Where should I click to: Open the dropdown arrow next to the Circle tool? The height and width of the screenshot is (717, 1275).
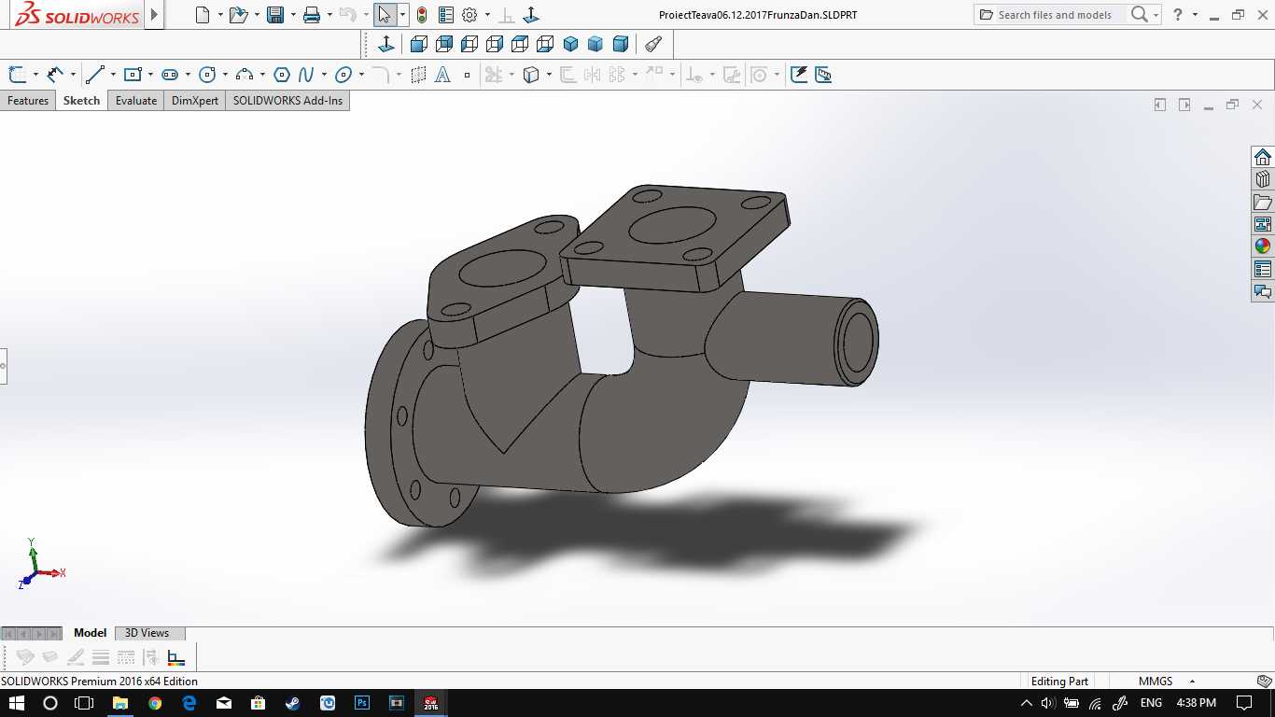point(225,75)
